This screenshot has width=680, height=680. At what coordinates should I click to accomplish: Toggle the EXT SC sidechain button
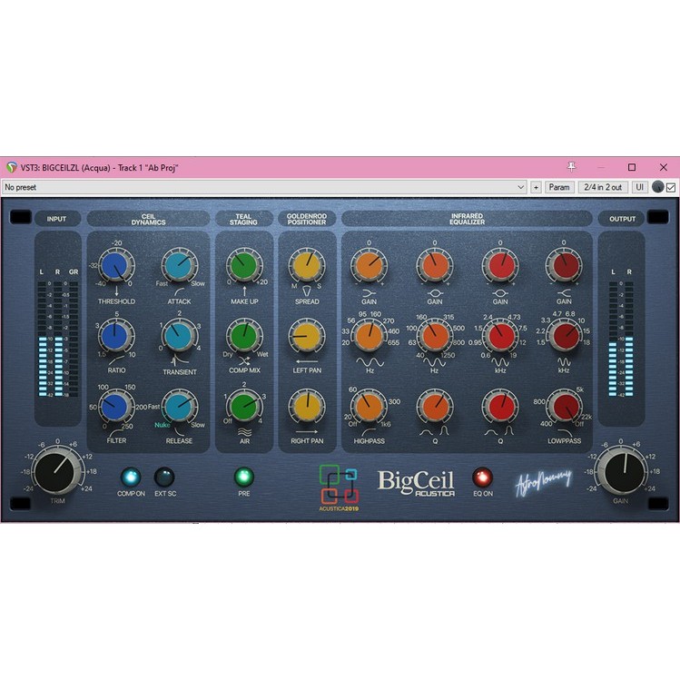pos(164,477)
